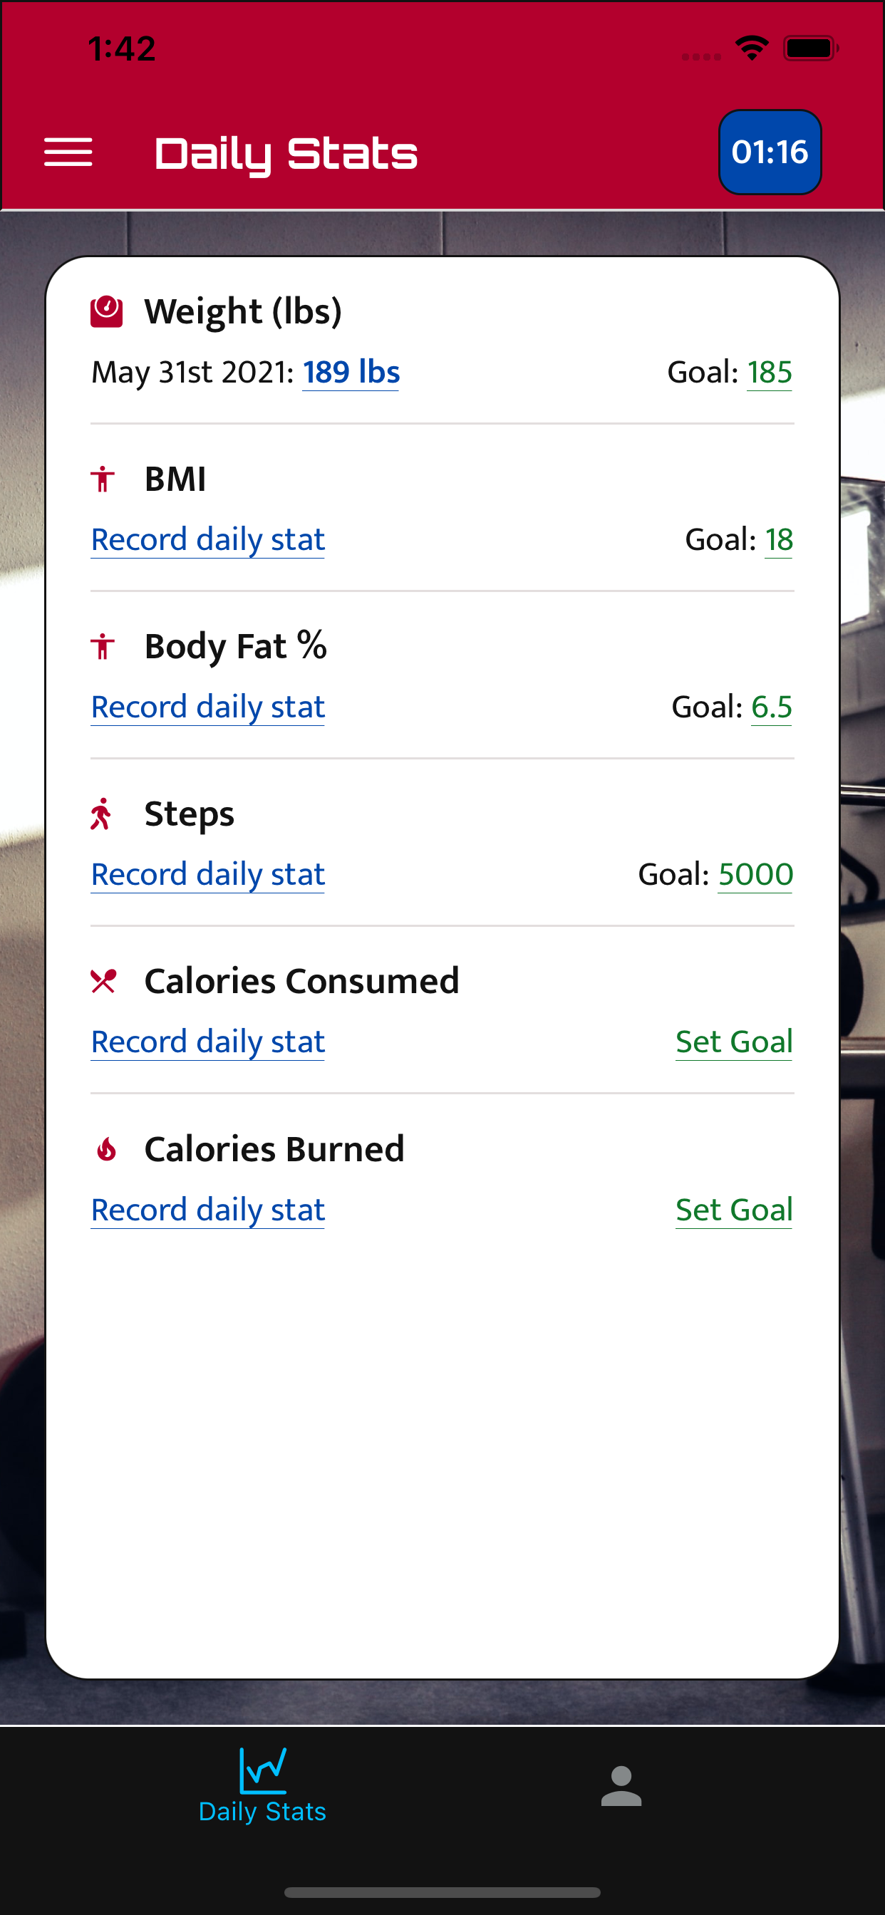This screenshot has height=1915, width=885.
Task: Tap the Weight scale icon
Action: (106, 311)
